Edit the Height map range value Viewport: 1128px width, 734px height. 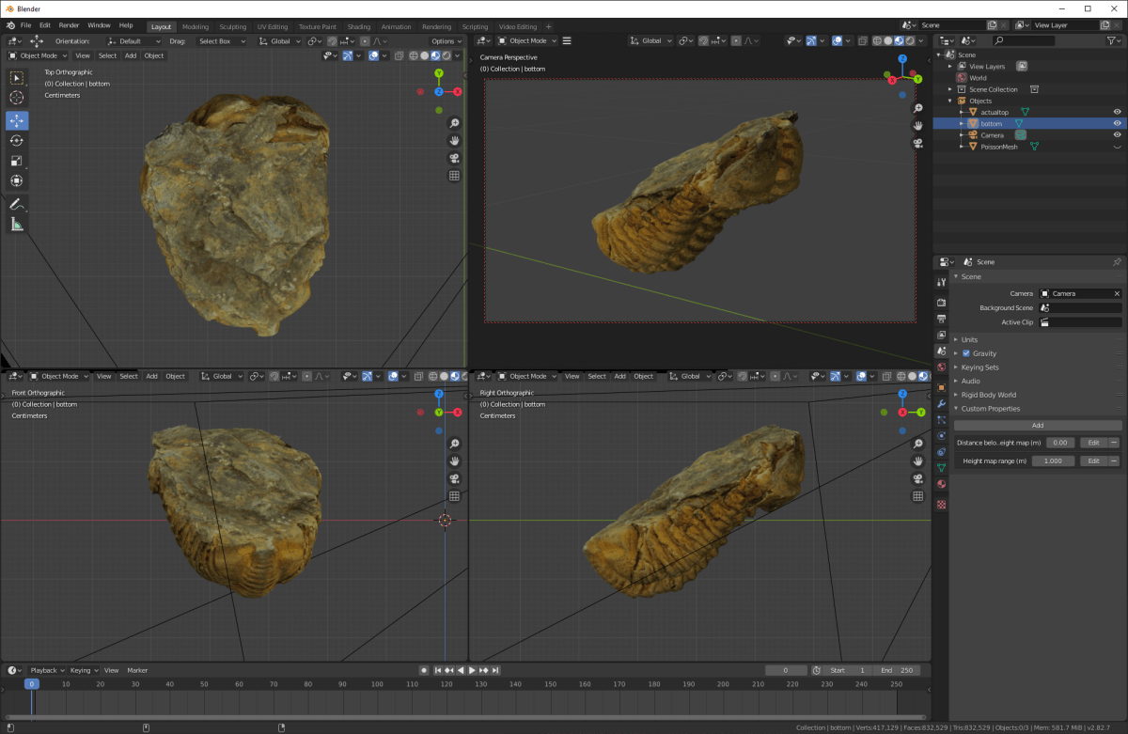1053,461
